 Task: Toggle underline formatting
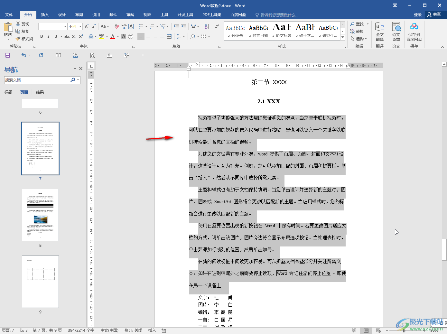[56, 36]
